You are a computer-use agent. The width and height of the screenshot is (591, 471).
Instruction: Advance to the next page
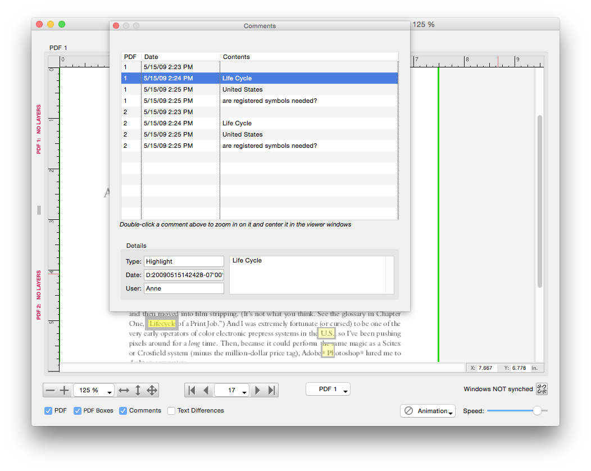pos(258,391)
